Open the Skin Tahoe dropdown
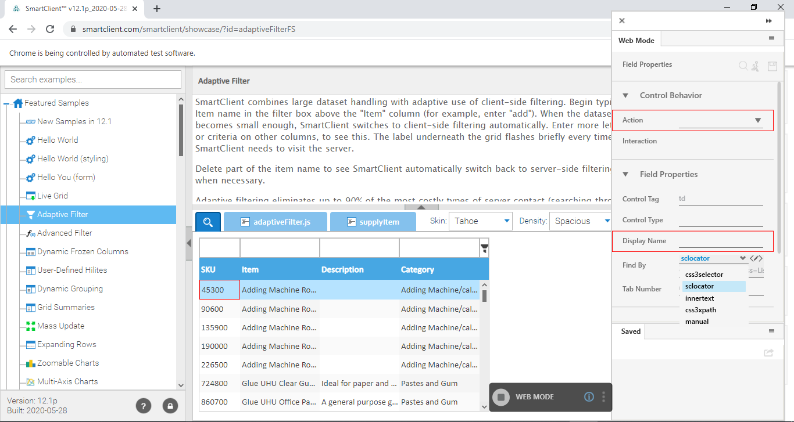The height and width of the screenshot is (422, 794). pos(482,221)
